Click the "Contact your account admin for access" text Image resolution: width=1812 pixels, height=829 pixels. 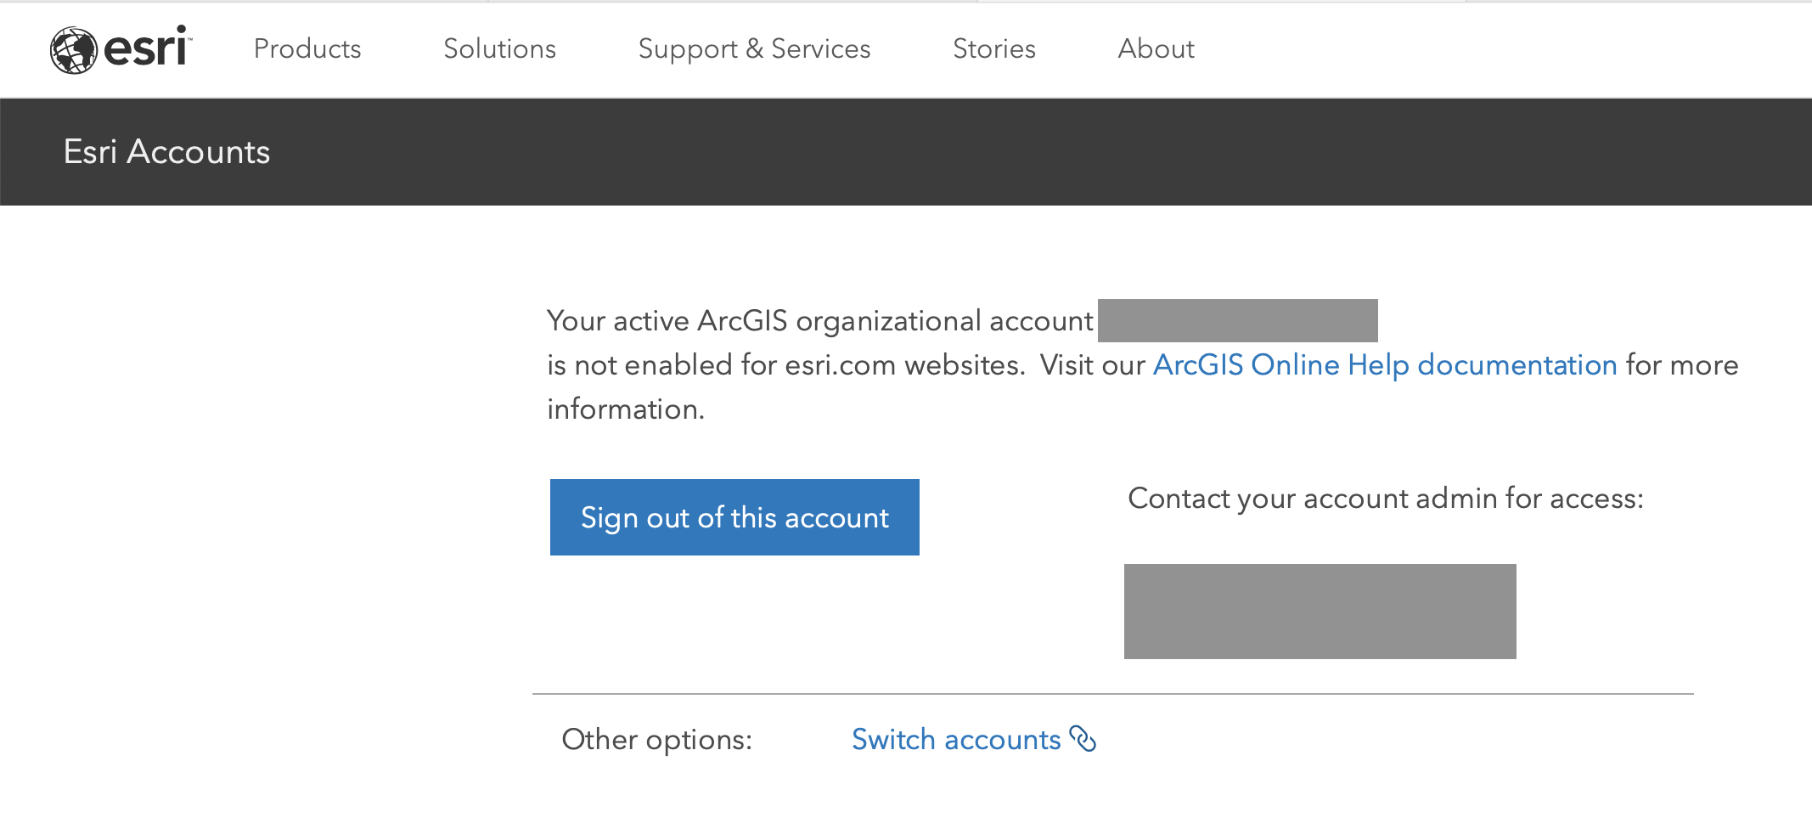(1385, 499)
